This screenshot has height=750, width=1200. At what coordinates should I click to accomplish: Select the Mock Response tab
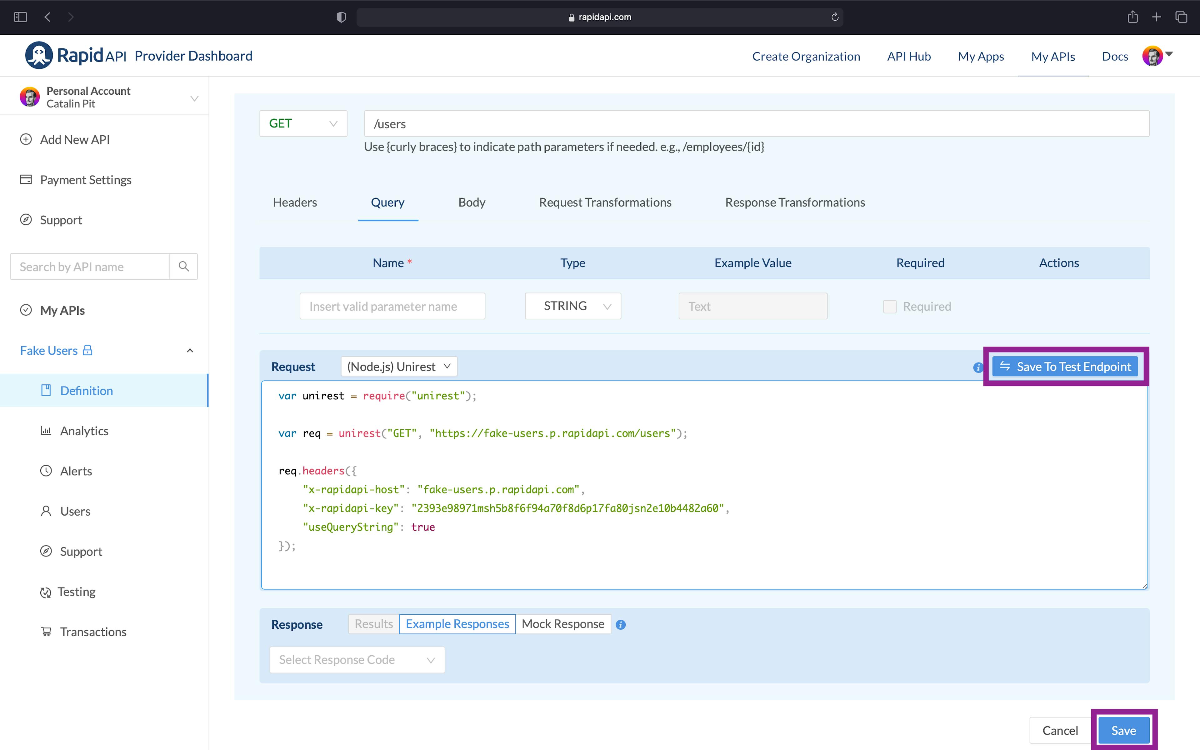click(x=563, y=624)
